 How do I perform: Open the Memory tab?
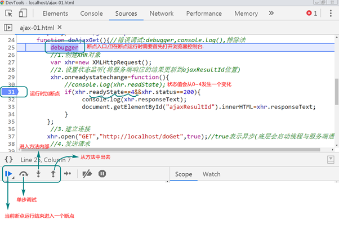[x=246, y=14]
